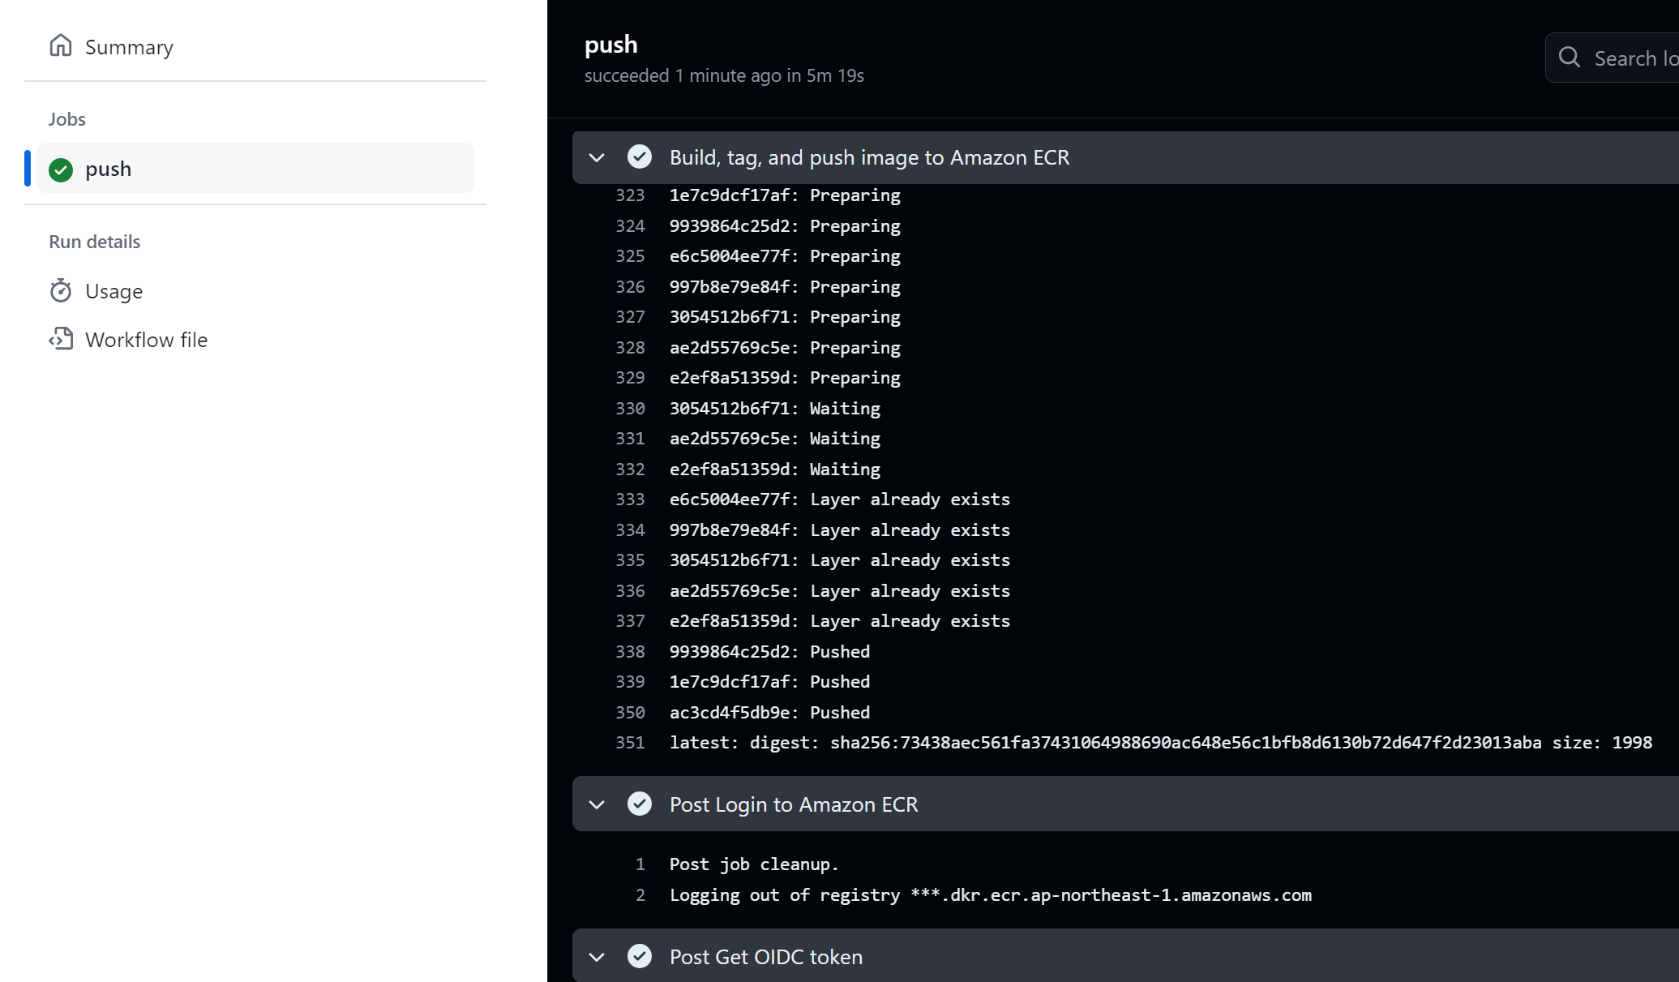Click line number 351 in the log
Image resolution: width=1679 pixels, height=982 pixels.
tap(630, 743)
